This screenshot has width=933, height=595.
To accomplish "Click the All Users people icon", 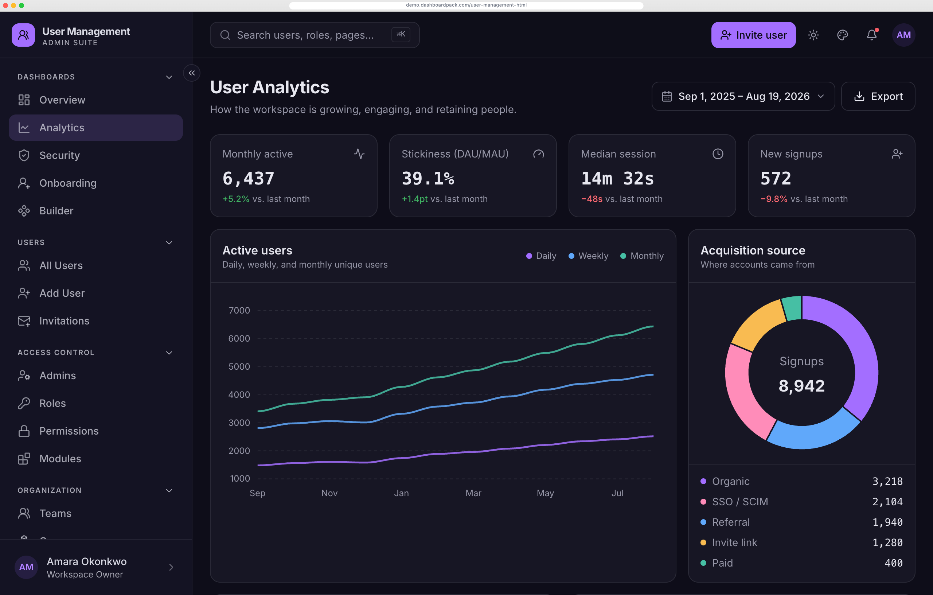I will pyautogui.click(x=24, y=265).
